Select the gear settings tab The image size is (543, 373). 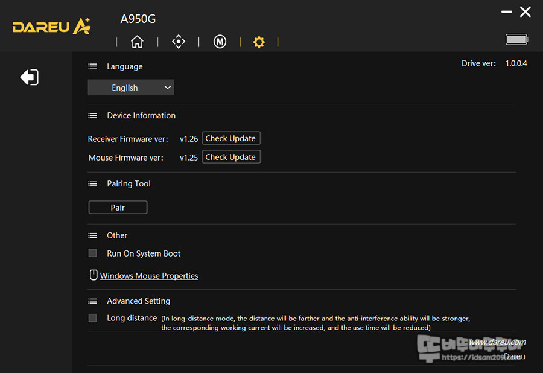[x=259, y=42]
